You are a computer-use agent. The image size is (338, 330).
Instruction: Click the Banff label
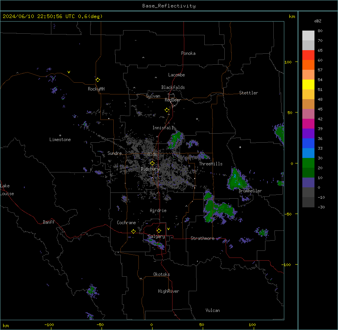(x=49, y=222)
